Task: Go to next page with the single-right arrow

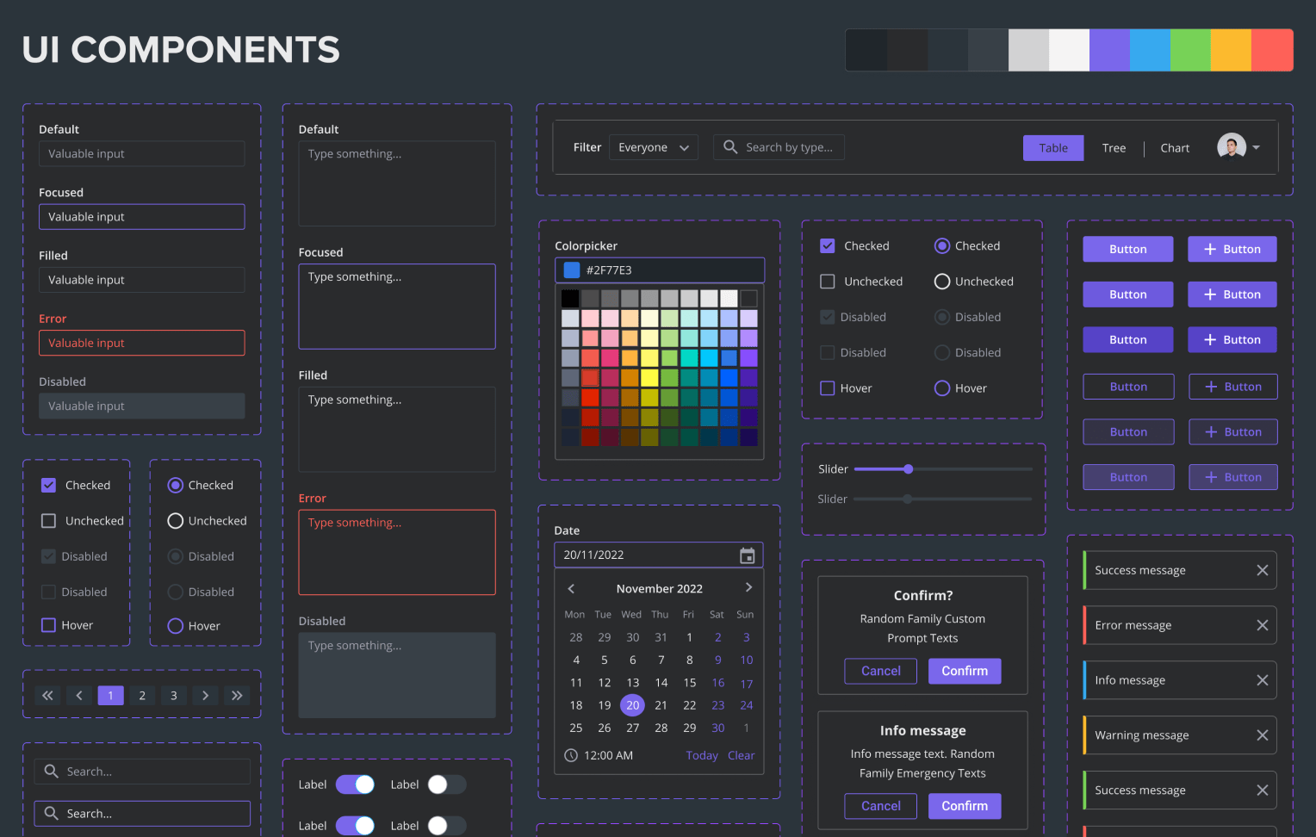Action: (205, 695)
